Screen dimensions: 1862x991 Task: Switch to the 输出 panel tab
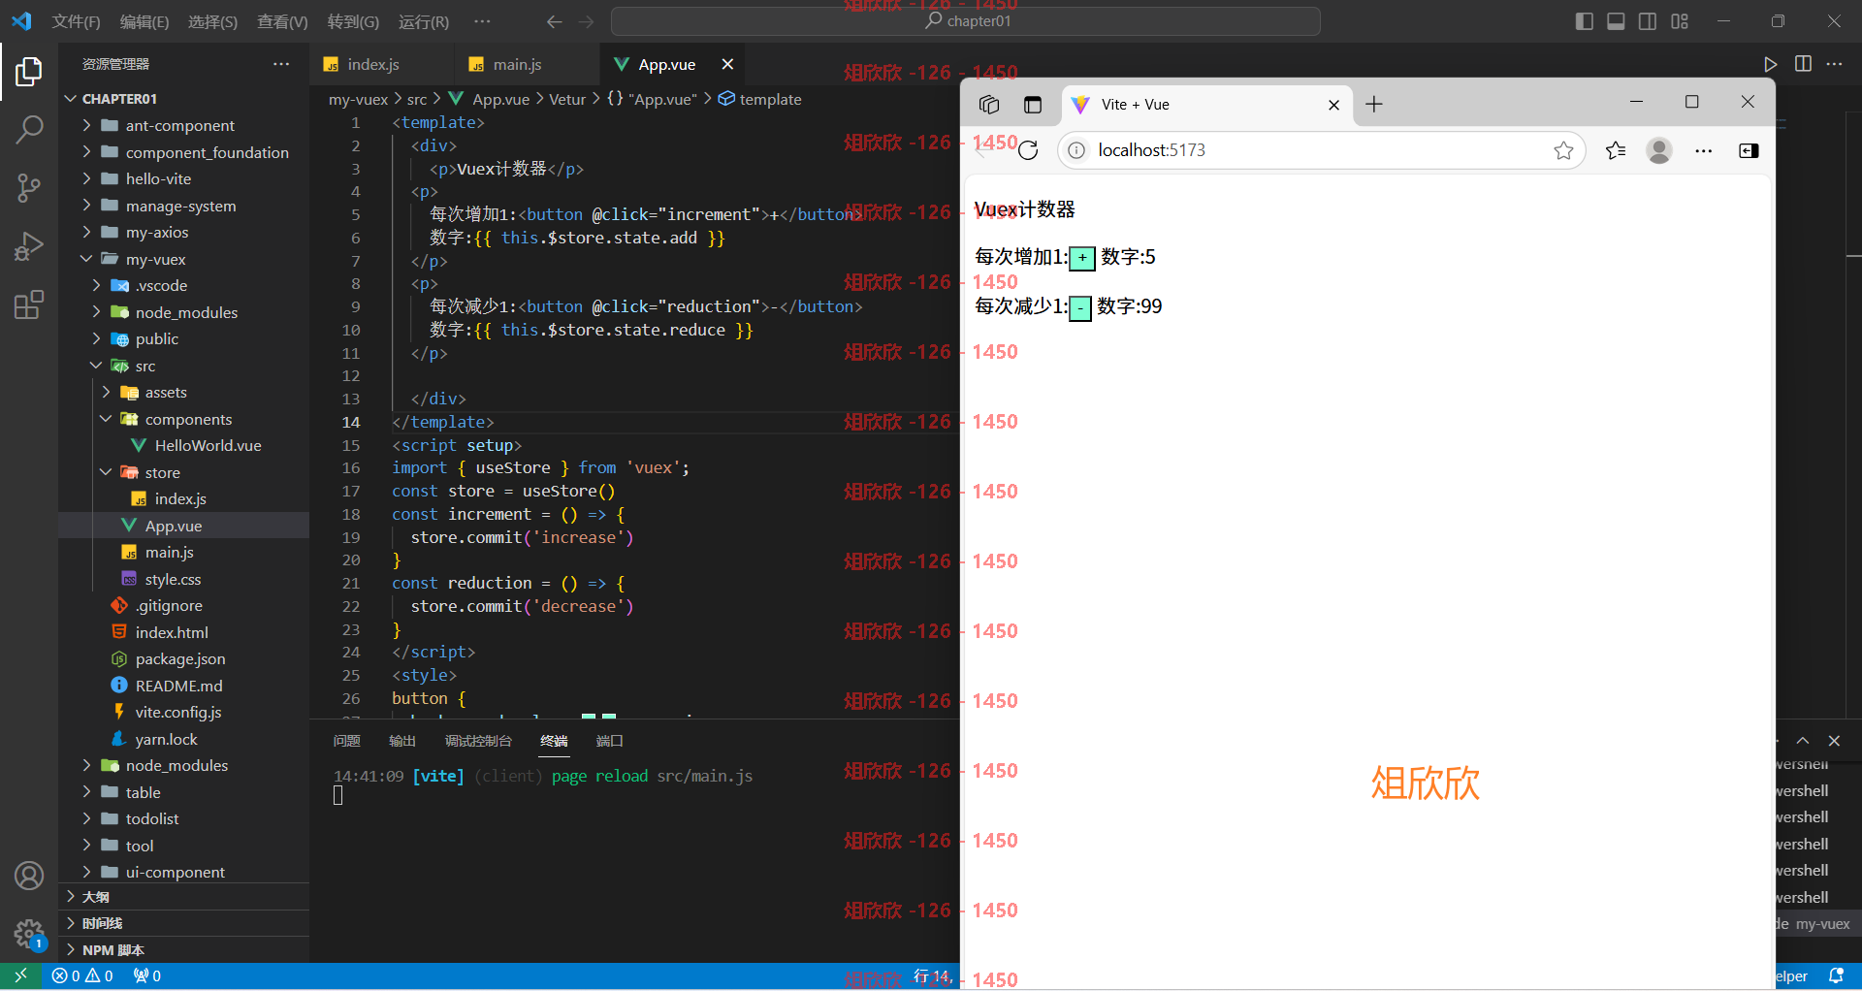tap(402, 741)
